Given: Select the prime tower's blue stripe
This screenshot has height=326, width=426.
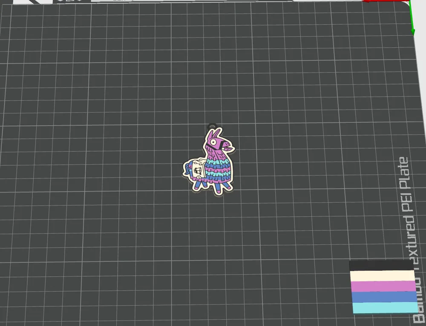Looking at the screenshot, I should click(385, 297).
